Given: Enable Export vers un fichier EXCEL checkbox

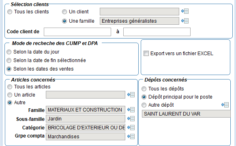Looking at the screenshot, I should [x=146, y=54].
